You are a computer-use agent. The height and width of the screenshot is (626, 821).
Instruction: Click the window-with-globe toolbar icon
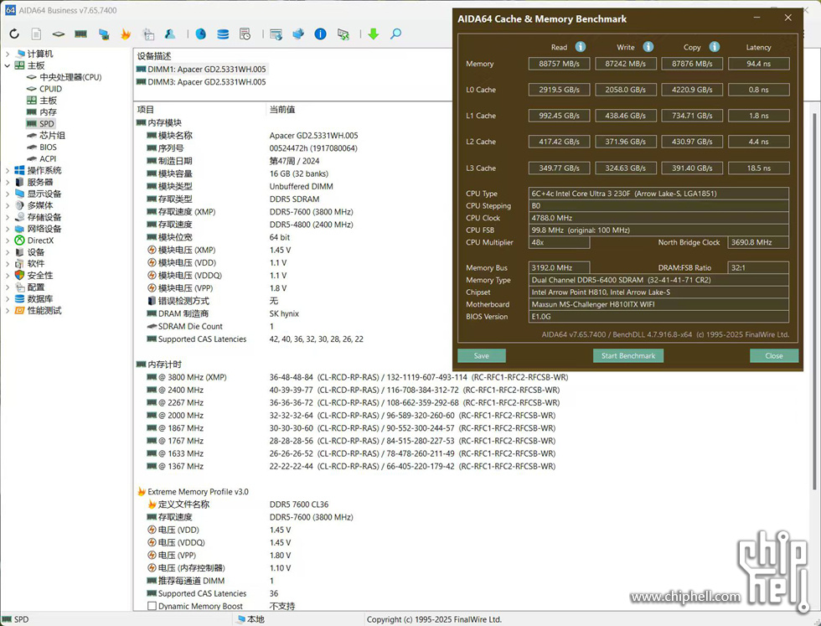tap(276, 34)
